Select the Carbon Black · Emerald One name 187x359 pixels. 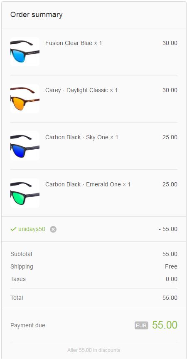pyautogui.click(x=83, y=185)
